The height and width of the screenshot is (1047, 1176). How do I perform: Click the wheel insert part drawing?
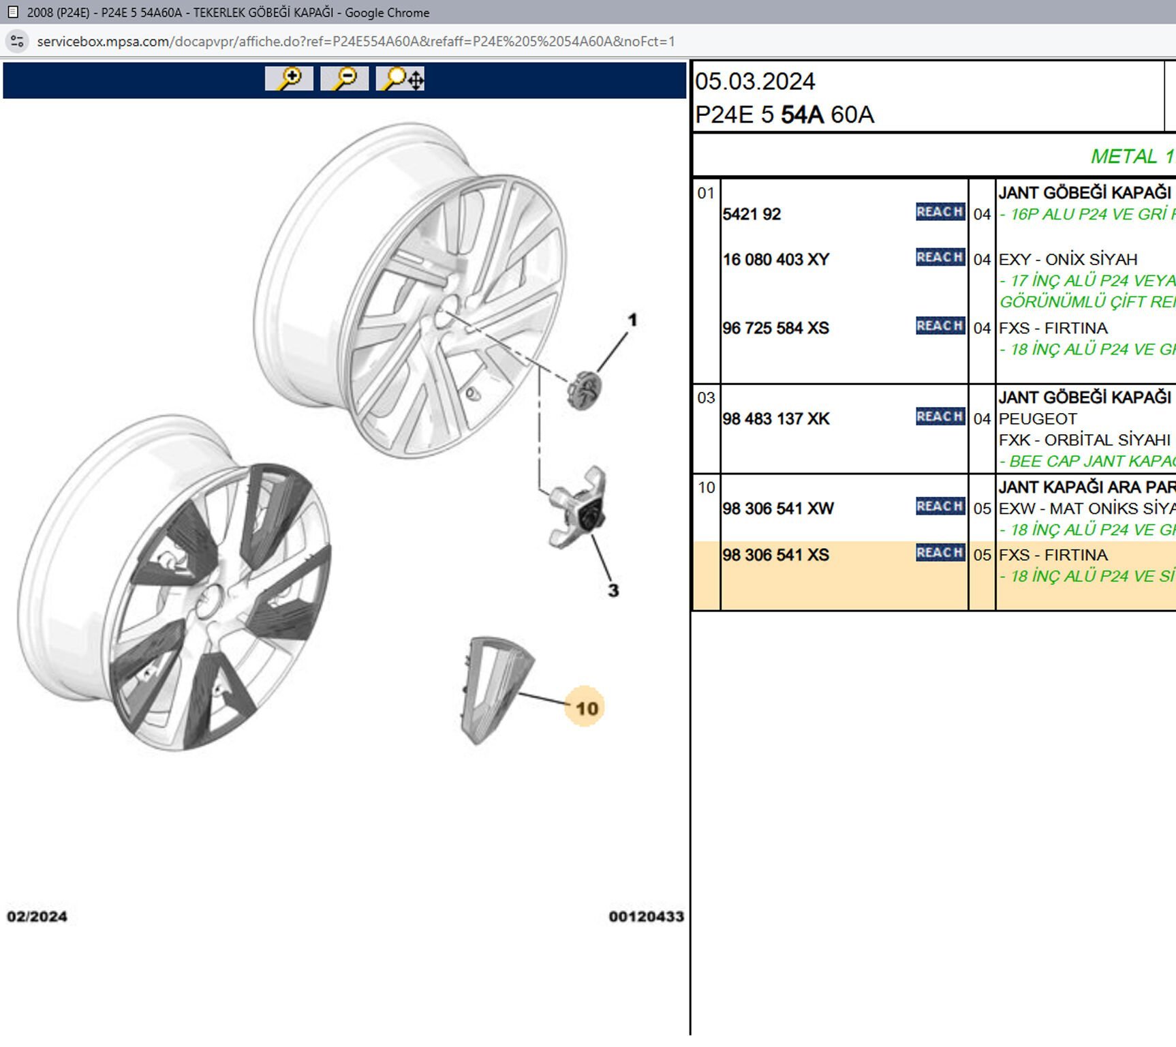pyautogui.click(x=495, y=688)
